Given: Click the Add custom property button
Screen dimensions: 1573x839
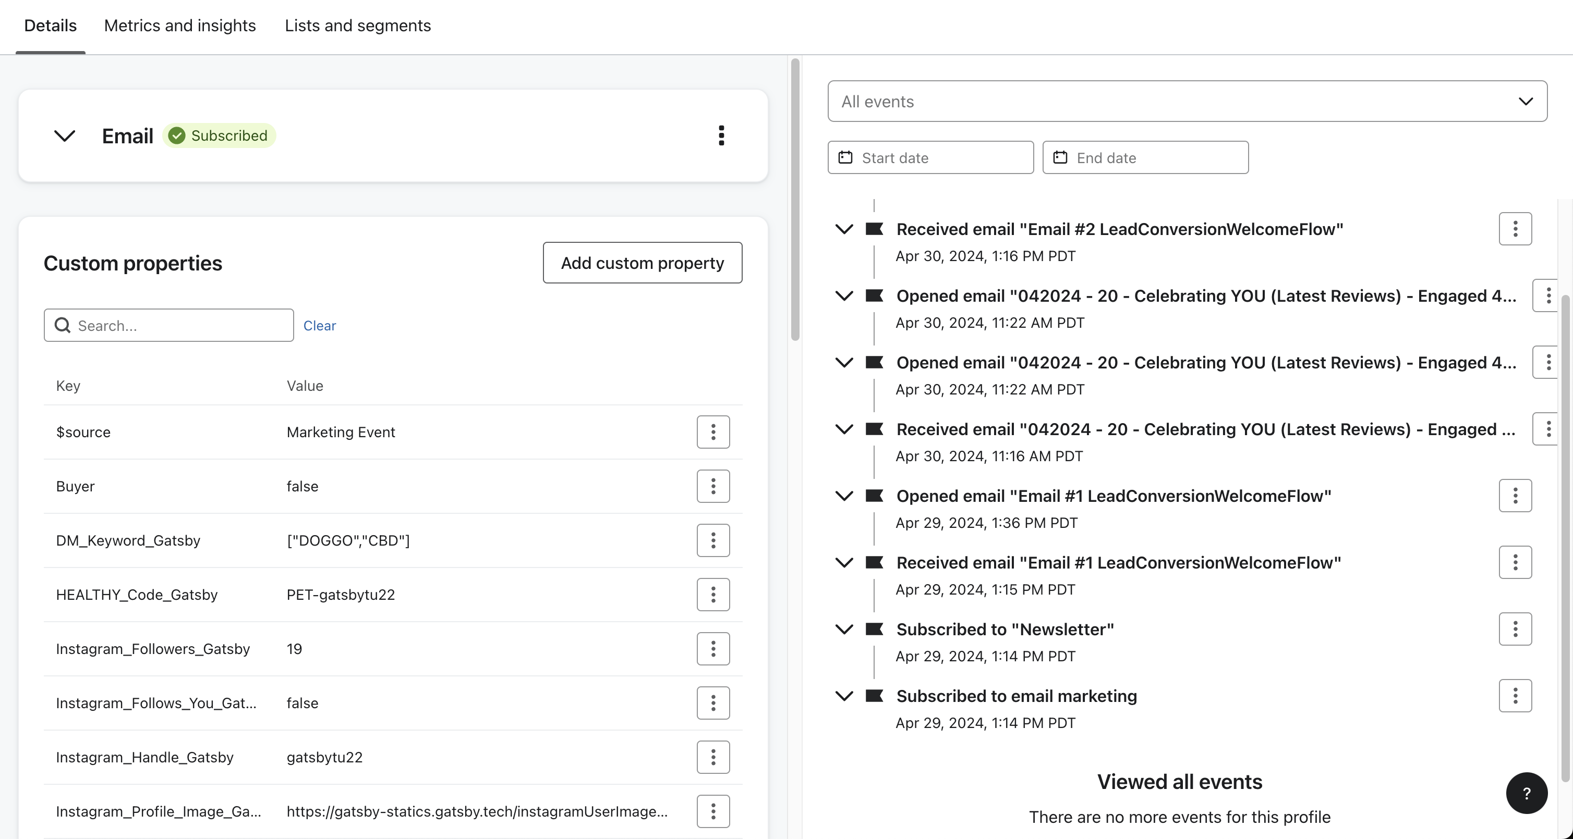Looking at the screenshot, I should (642, 262).
